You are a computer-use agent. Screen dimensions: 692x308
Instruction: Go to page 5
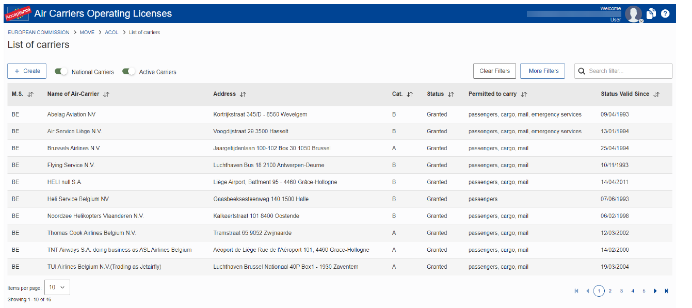(x=644, y=291)
